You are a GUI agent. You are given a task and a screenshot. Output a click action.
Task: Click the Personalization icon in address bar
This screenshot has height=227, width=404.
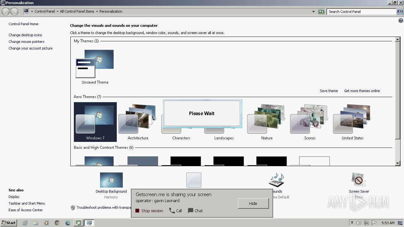pos(27,11)
